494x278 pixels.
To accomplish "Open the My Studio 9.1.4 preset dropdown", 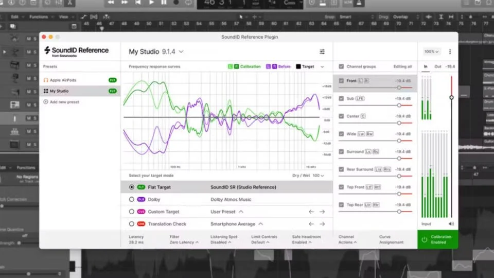I will [156, 51].
